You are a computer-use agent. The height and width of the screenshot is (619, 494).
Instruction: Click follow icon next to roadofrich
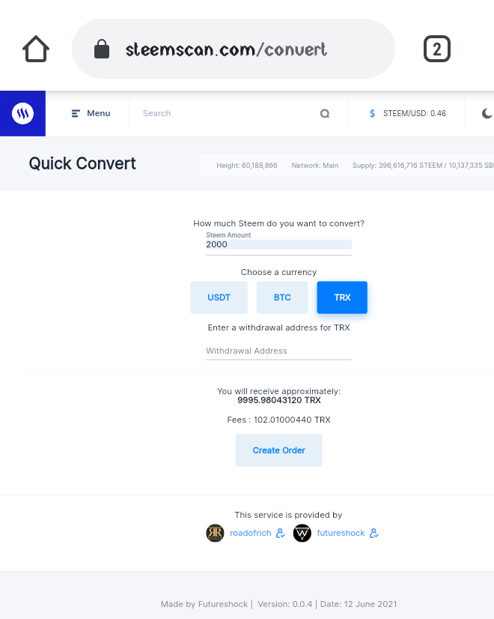click(x=281, y=533)
